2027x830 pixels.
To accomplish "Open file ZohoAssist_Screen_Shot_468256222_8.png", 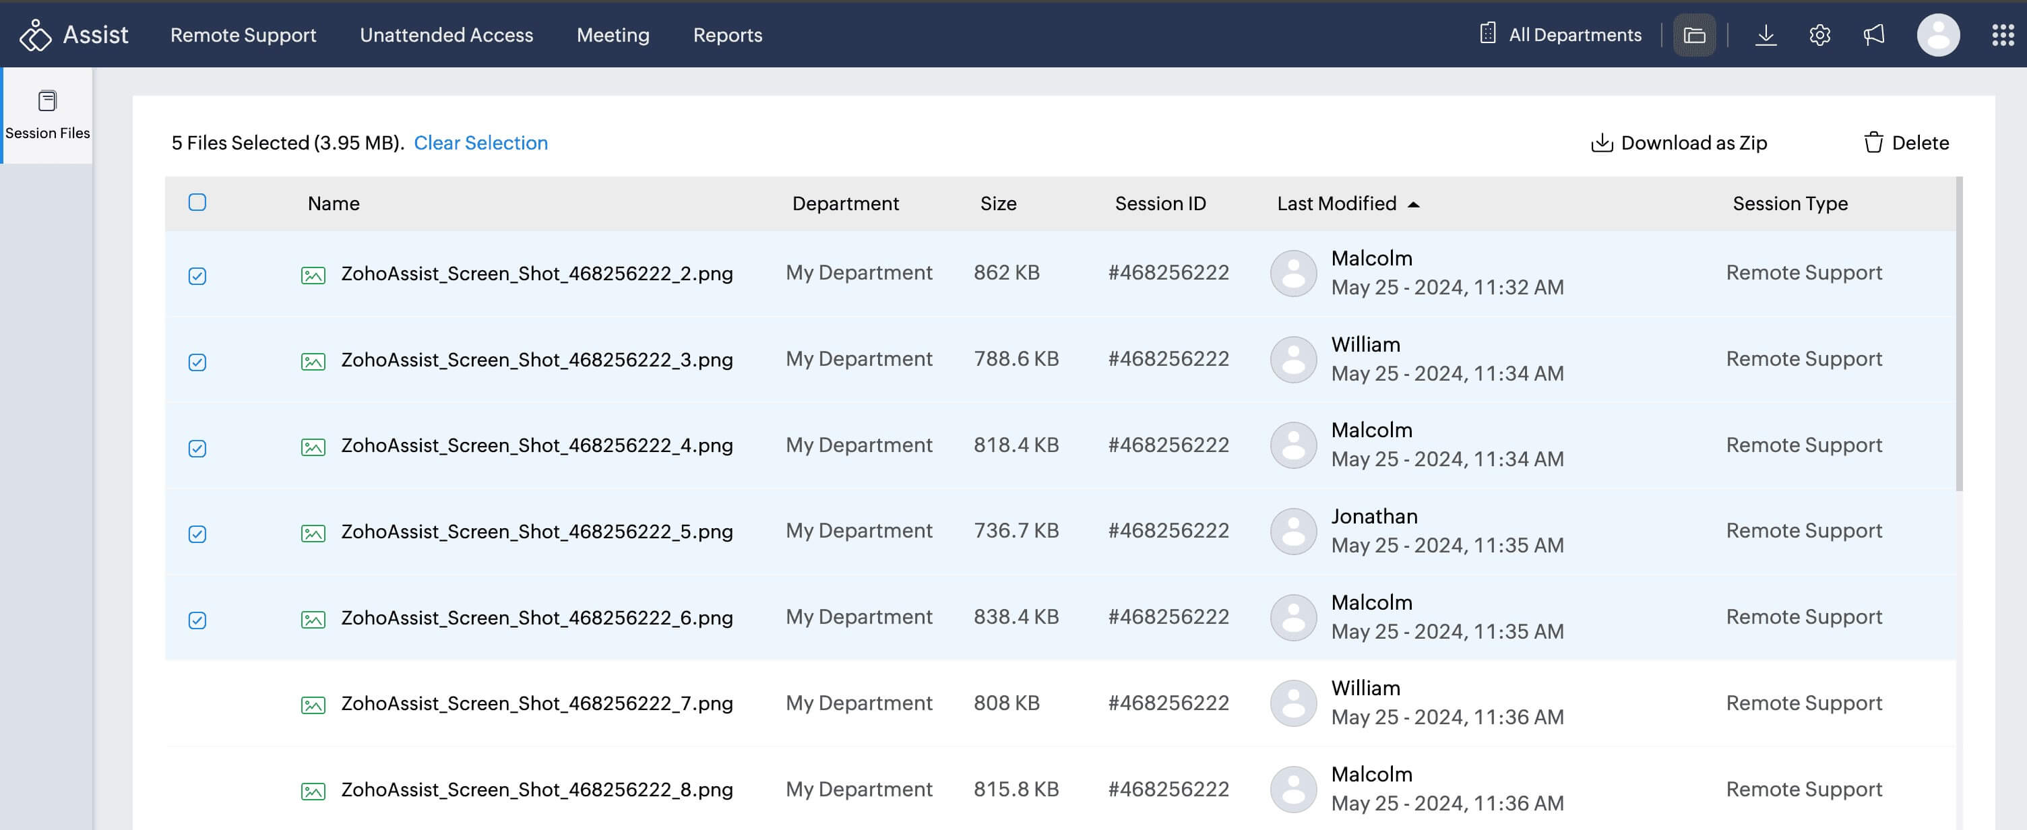I will (x=536, y=789).
